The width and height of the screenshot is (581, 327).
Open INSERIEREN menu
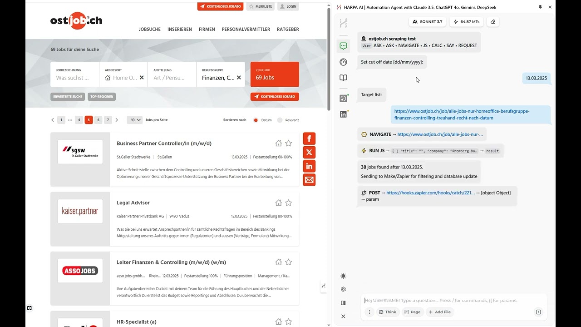point(180,29)
